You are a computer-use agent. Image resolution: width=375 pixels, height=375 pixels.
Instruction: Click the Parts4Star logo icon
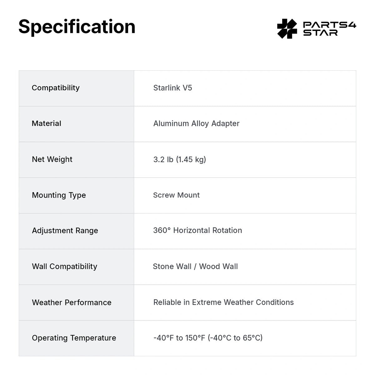click(287, 29)
